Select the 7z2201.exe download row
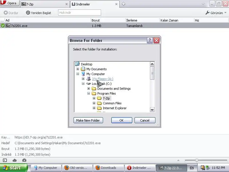This screenshot has height=172, width=229. [x=114, y=26]
